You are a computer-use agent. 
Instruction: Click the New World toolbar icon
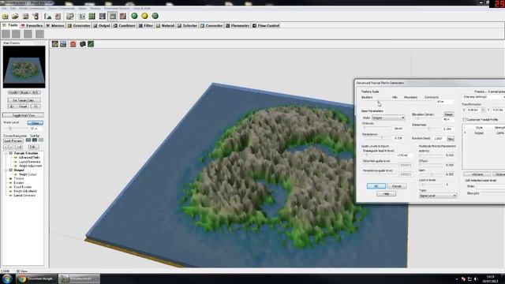point(6,16)
